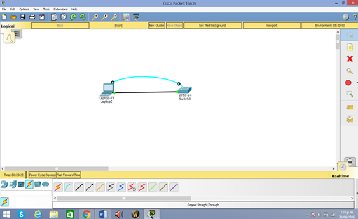Open the Options menu
Viewport: 358px width, 219px height.
pyautogui.click(x=24, y=9)
